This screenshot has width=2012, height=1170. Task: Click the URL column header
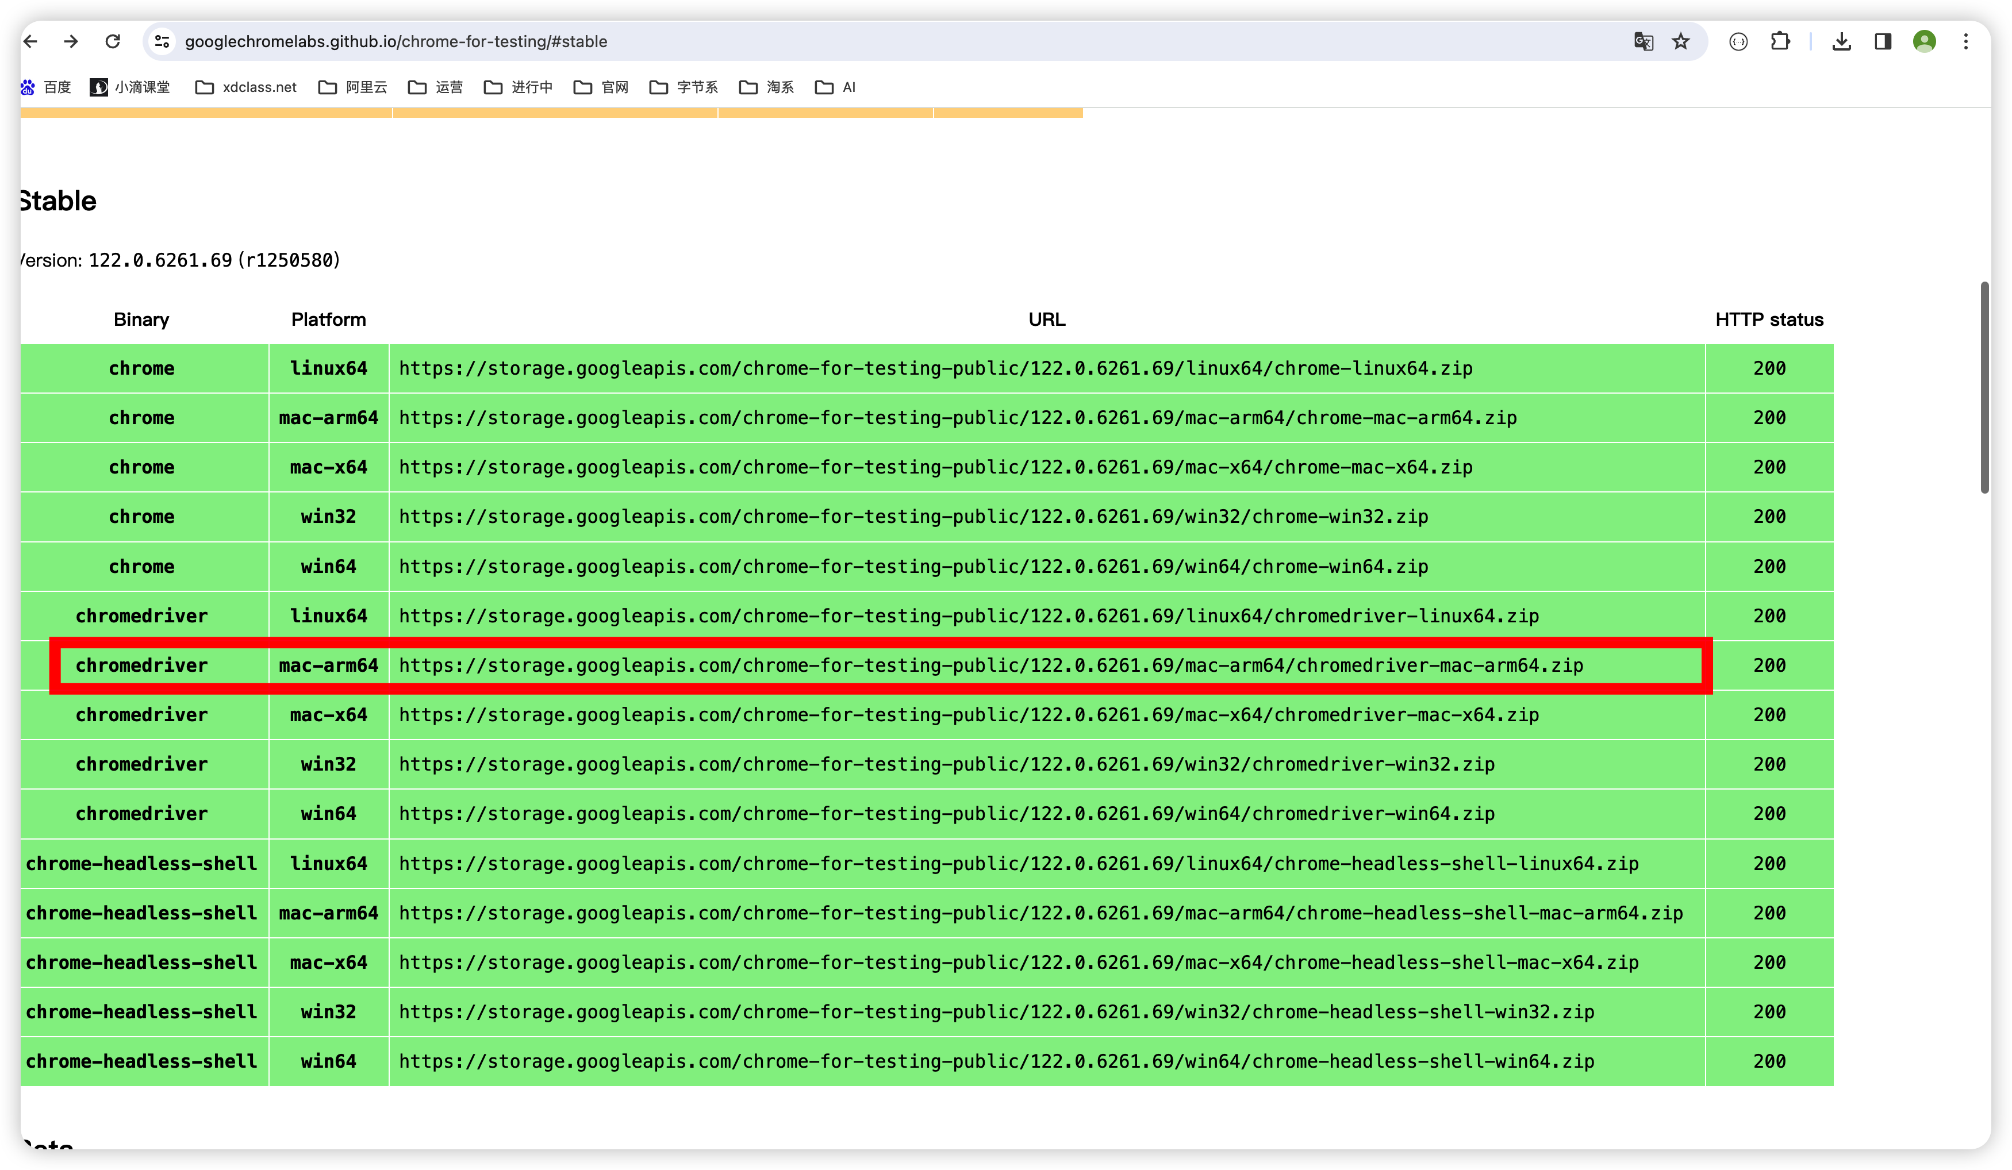(1047, 320)
